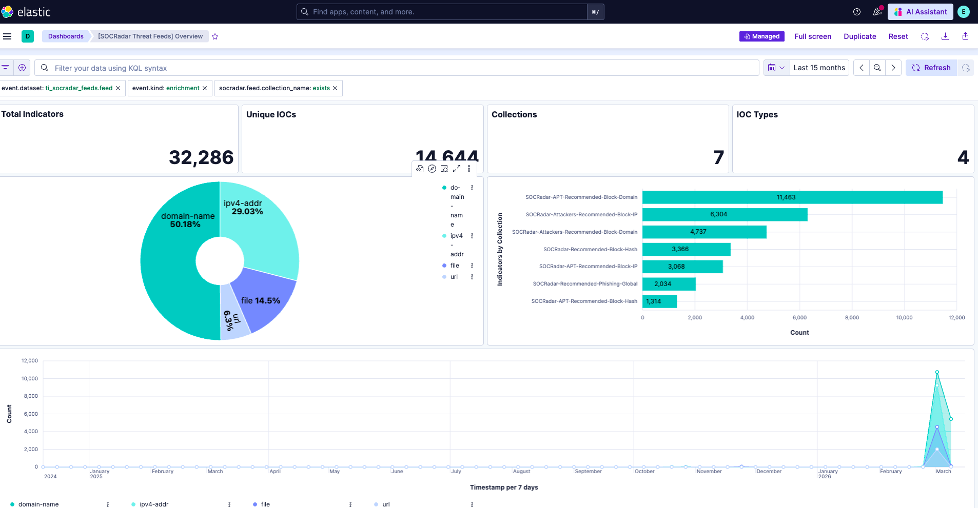The width and height of the screenshot is (978, 508).
Task: Click the Refresh button
Action: pos(931,68)
